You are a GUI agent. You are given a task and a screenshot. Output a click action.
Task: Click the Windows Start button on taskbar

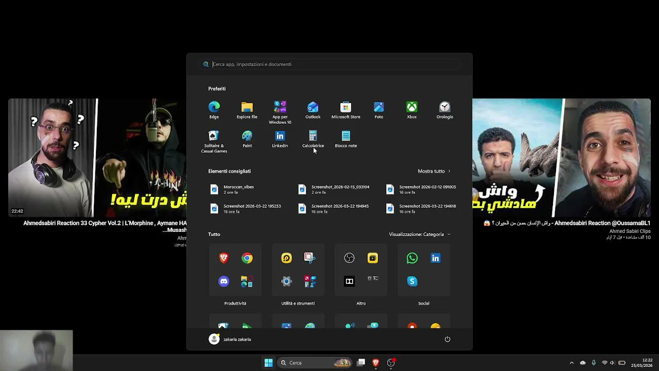(269, 363)
